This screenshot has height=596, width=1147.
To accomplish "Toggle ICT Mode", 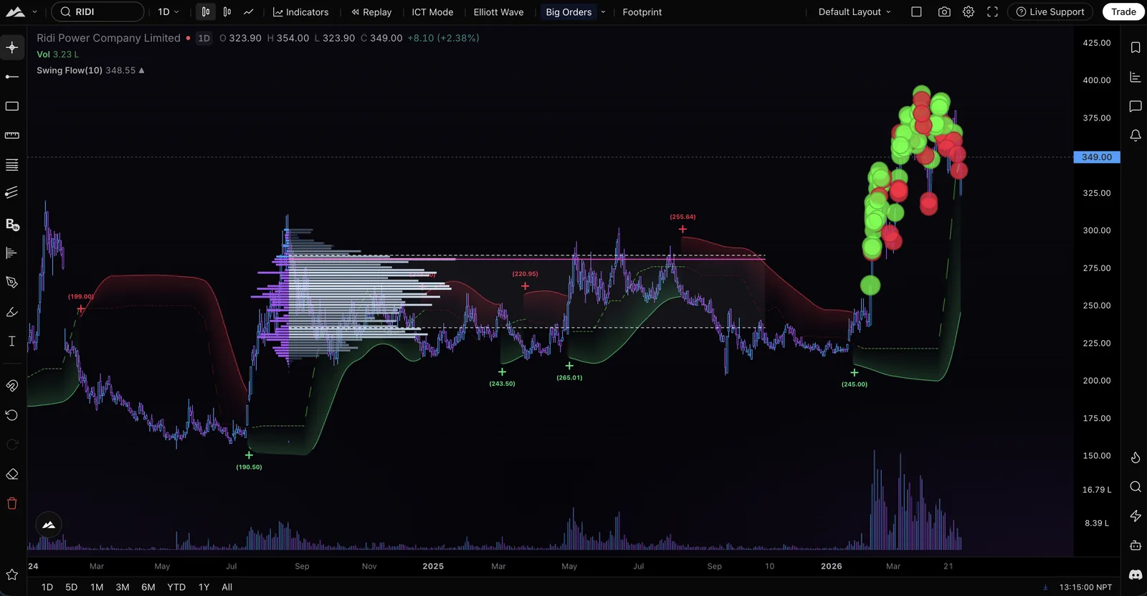I will (432, 12).
